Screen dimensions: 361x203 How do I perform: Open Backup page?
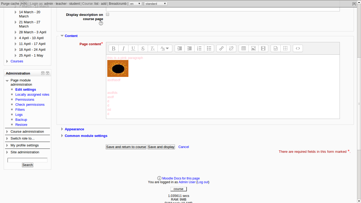tap(21, 119)
